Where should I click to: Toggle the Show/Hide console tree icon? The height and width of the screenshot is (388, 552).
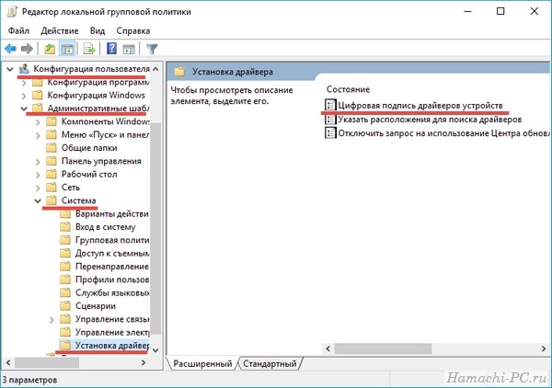[x=67, y=49]
